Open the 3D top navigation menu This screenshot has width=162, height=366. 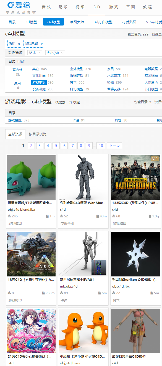(97, 7)
